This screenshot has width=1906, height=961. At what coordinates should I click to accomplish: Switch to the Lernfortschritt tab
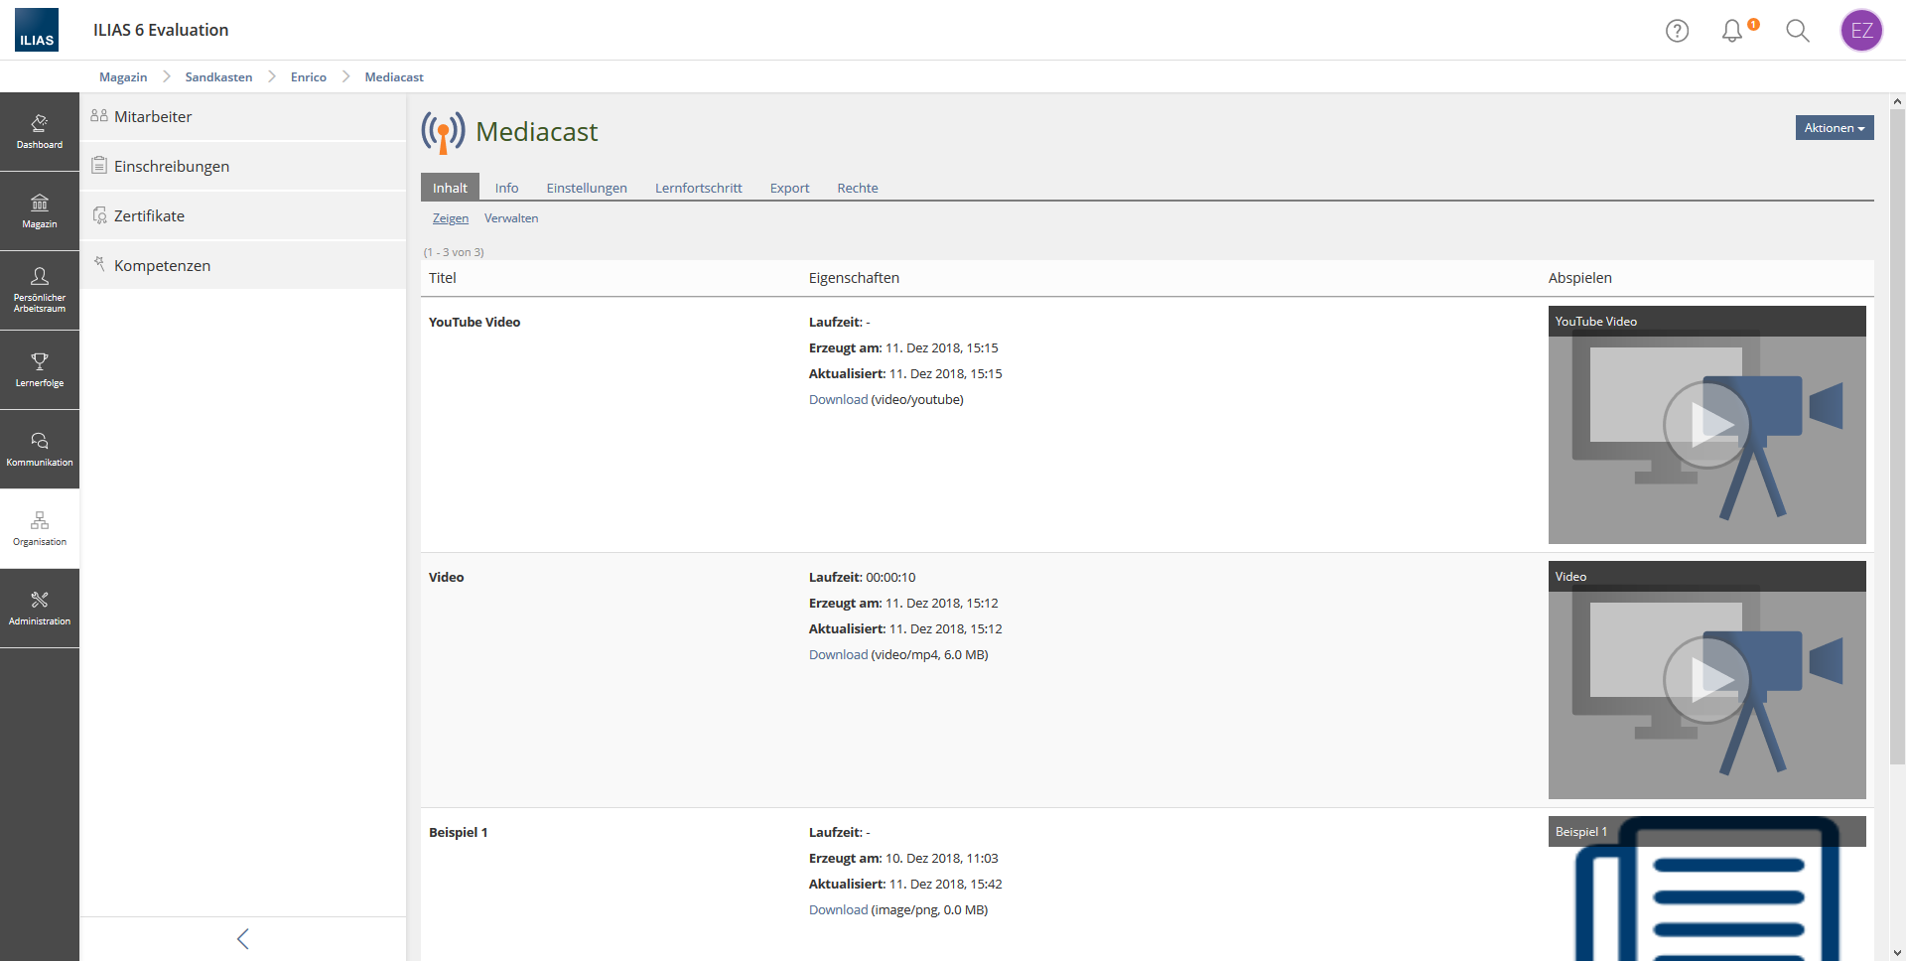coord(698,188)
